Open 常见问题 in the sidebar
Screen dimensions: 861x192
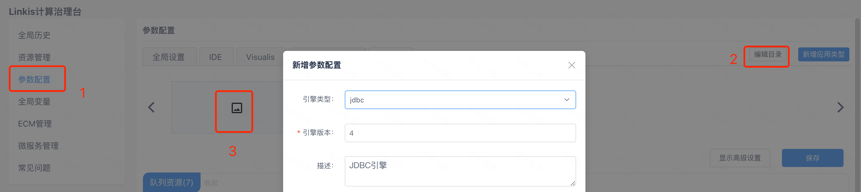coord(34,168)
